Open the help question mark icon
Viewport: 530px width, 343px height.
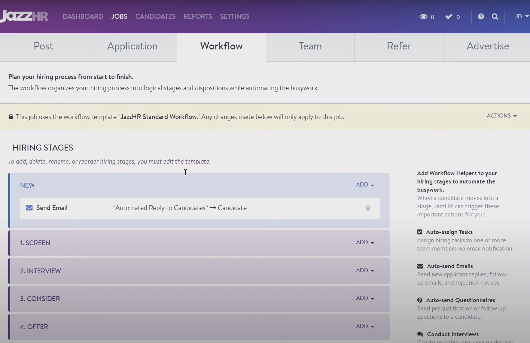point(481,16)
